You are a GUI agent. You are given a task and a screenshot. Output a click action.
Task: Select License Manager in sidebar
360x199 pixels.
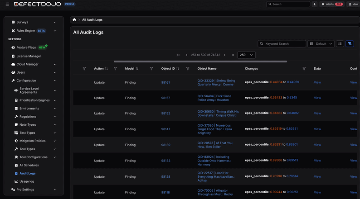29,56
